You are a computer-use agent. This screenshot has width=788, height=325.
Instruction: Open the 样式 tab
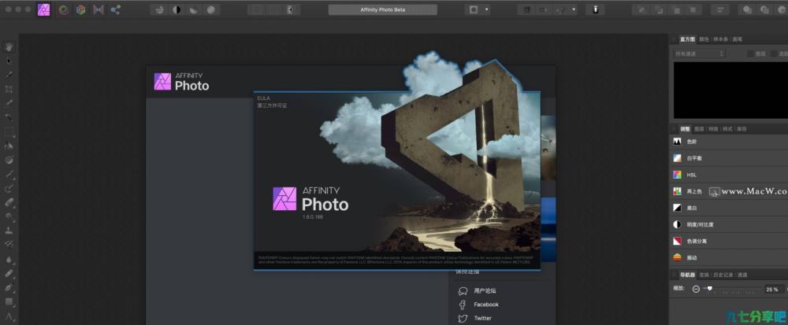tap(727, 129)
